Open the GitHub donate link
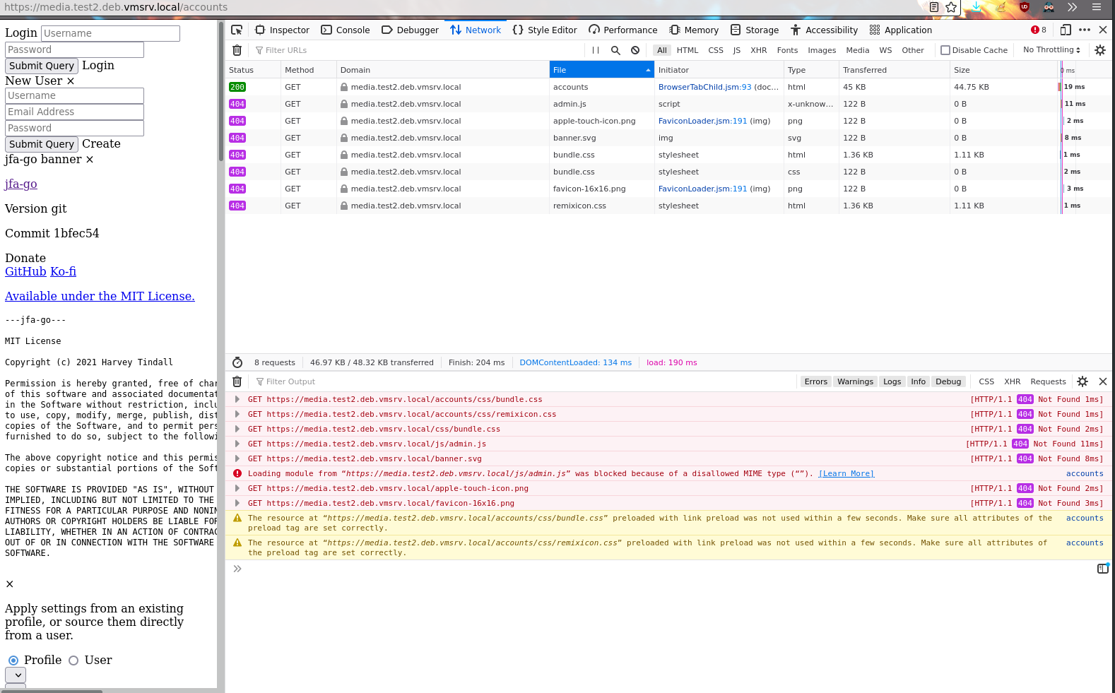Screen dimensions: 1115x693 tap(25, 271)
